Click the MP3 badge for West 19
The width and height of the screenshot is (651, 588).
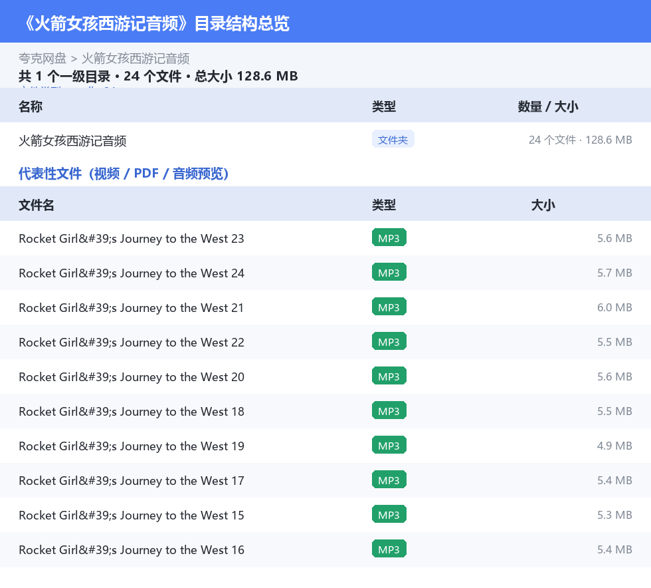pos(389,445)
